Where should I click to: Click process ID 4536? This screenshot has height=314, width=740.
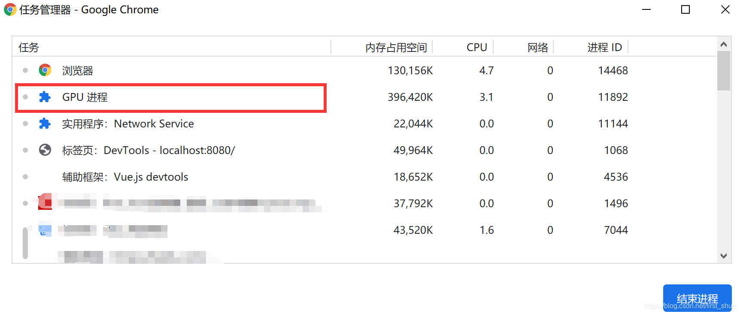pos(616,177)
